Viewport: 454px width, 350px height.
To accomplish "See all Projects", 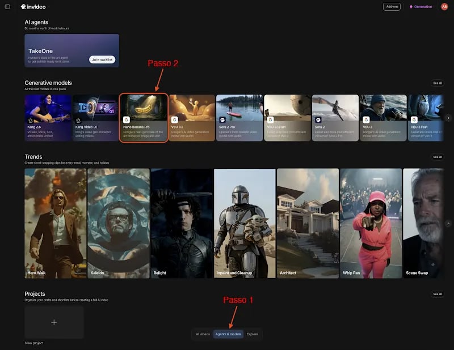I will (437, 294).
